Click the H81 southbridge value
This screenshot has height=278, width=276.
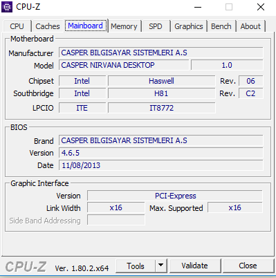click(161, 93)
